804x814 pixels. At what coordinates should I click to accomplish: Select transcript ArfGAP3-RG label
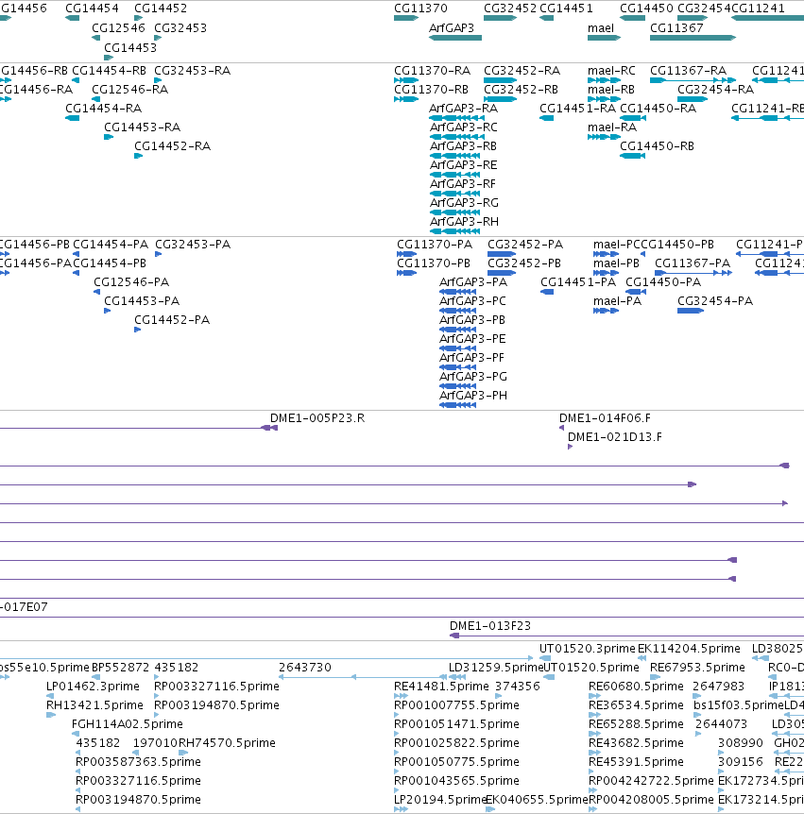click(x=464, y=203)
